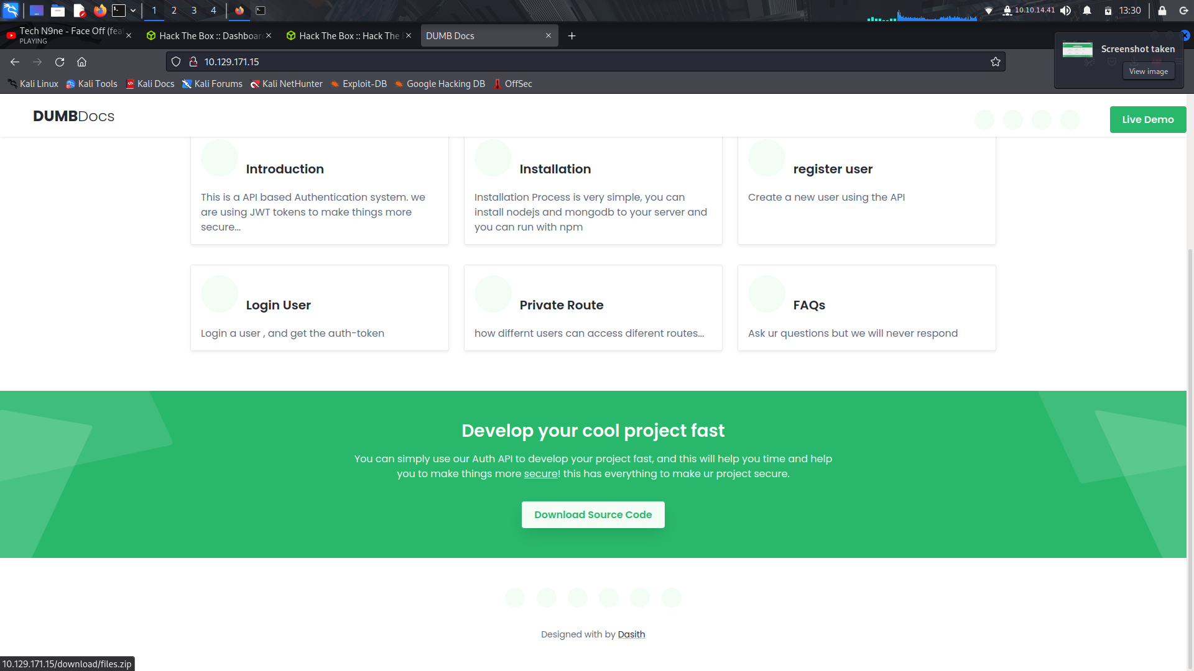Open a new browser tab

[572, 36]
